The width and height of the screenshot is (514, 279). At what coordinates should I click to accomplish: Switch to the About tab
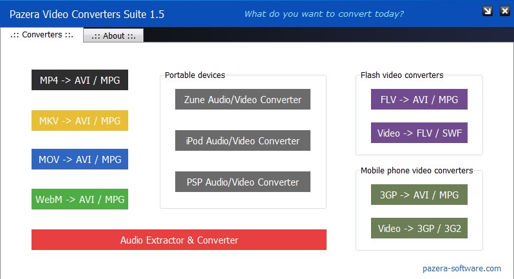click(x=113, y=36)
